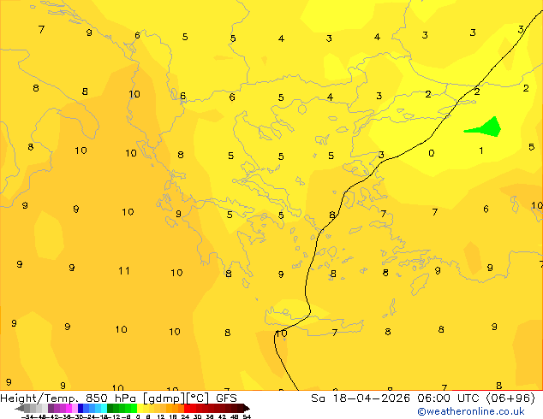Click the '[gdmp]' unit label
Viewport: 543px width, 419px height.
(x=164, y=398)
